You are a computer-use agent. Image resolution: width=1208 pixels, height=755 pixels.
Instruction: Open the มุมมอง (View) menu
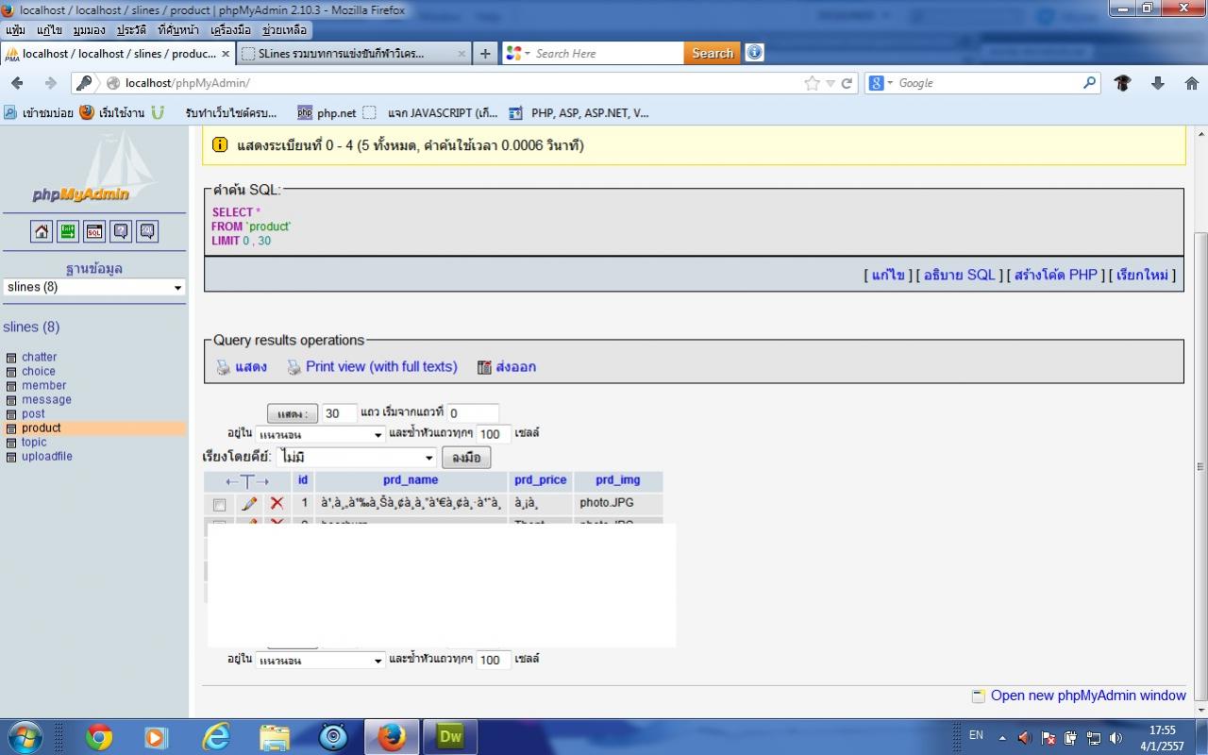[x=89, y=30]
